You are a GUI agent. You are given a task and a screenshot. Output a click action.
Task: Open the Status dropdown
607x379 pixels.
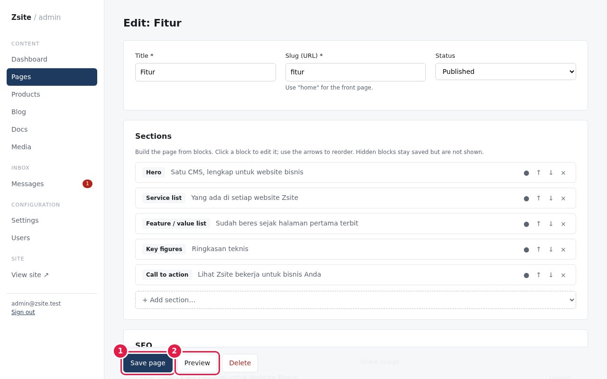click(506, 72)
